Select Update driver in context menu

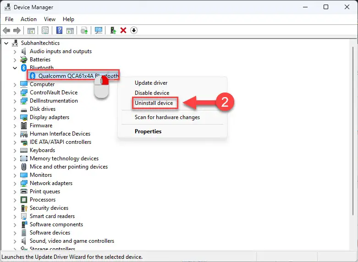(151, 83)
